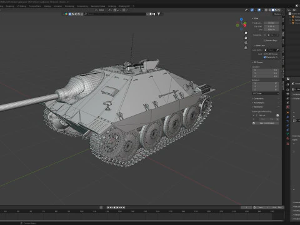Switch to the Texture Paint workspace tab
300x225 pixels.
(35, 6)
